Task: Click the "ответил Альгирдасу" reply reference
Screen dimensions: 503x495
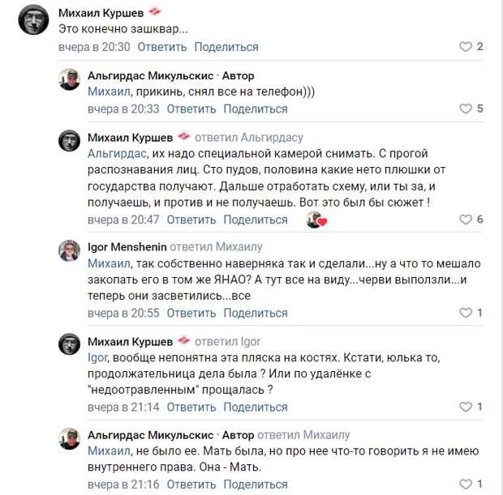Action: (x=249, y=138)
